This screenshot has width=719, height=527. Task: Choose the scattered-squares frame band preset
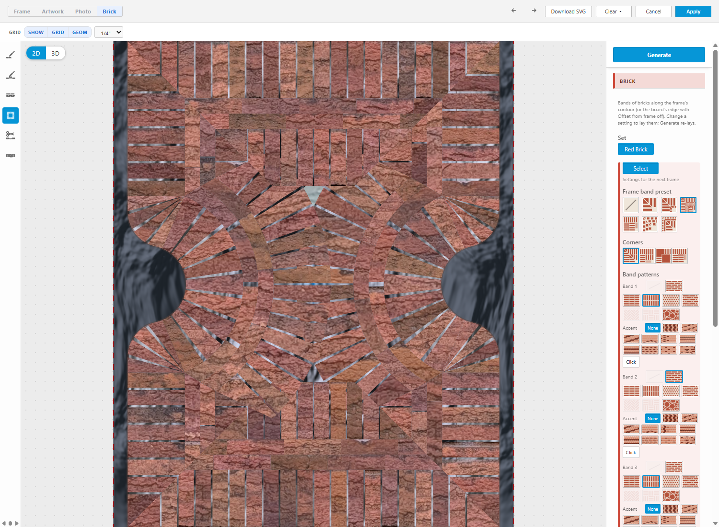[650, 224]
